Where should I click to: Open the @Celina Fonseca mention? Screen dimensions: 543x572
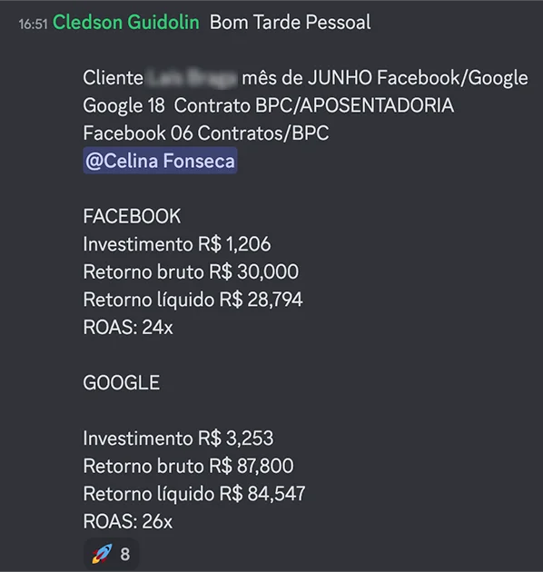160,161
